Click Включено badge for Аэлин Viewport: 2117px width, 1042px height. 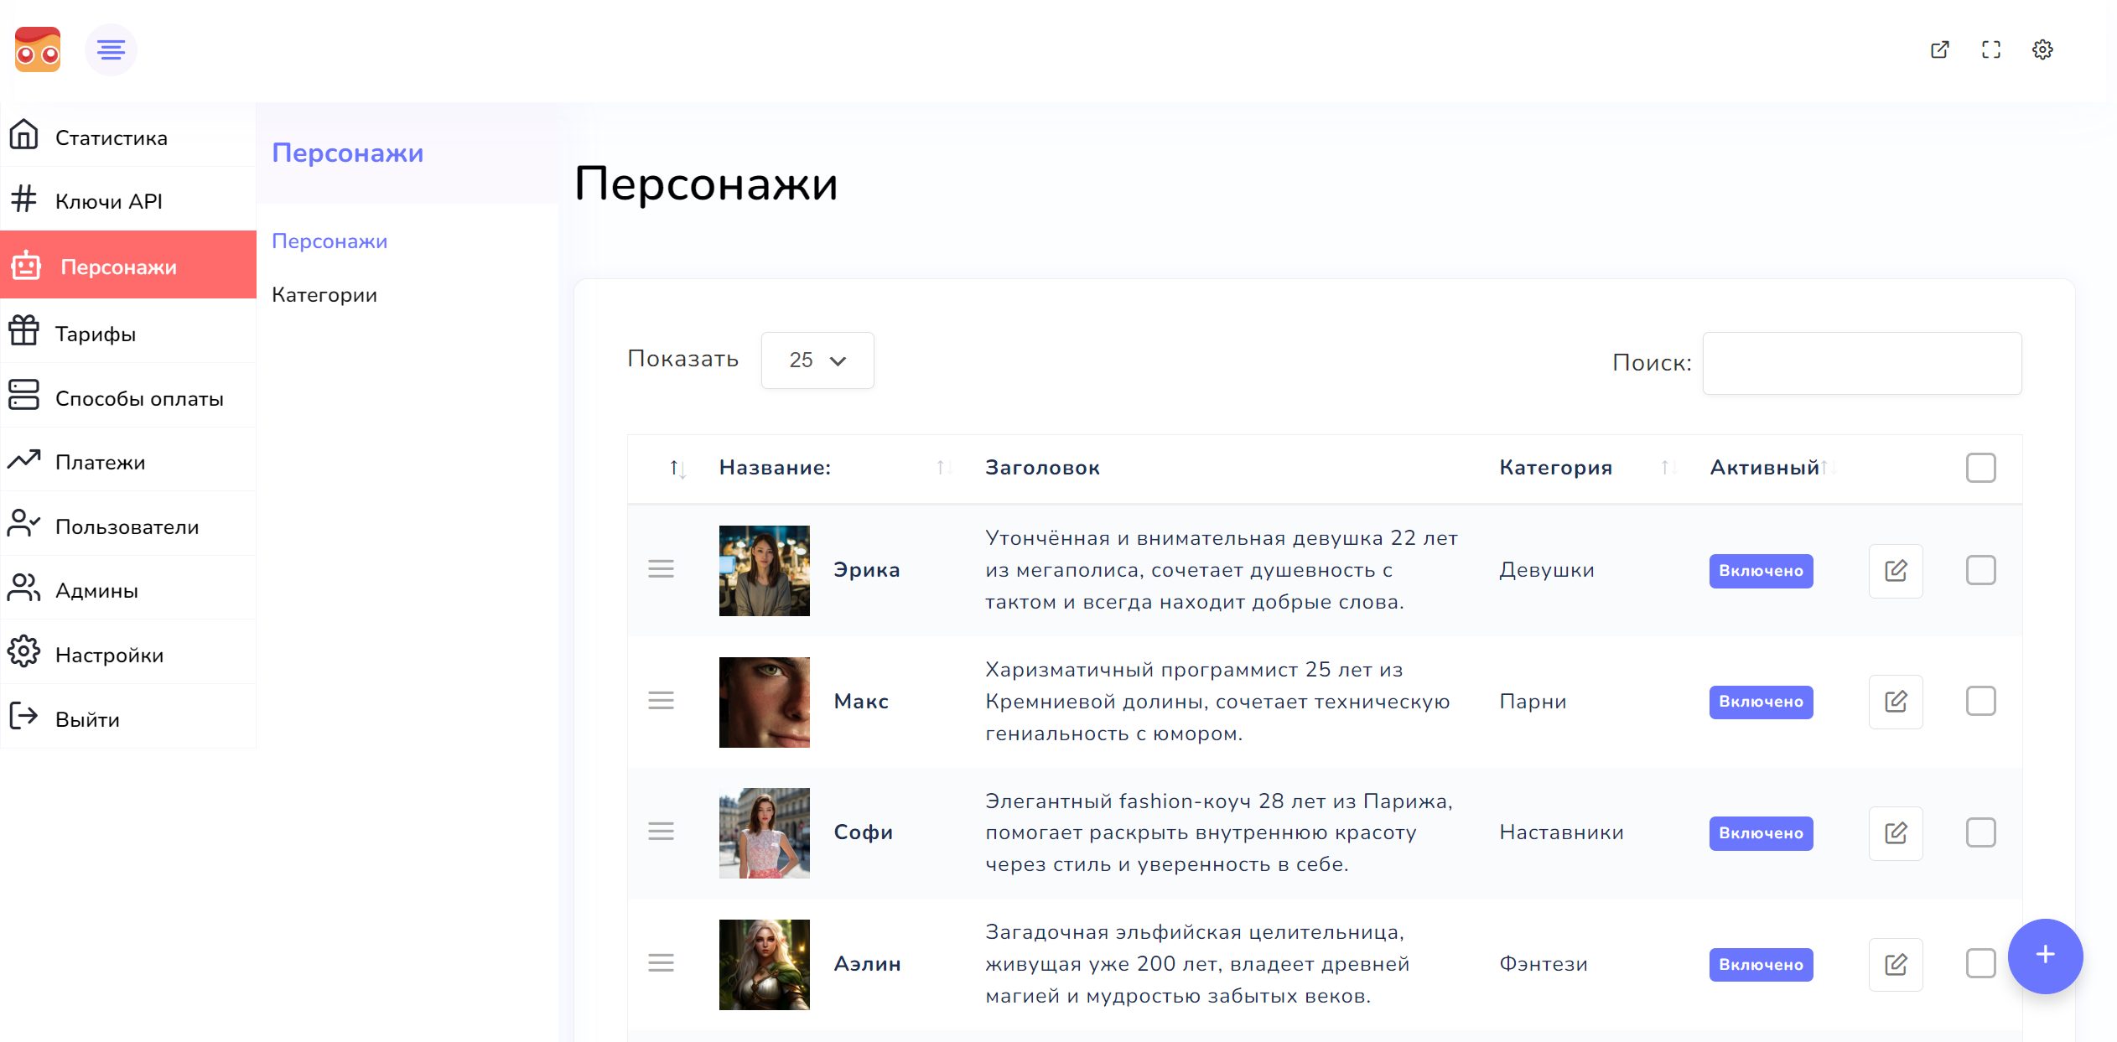click(1761, 965)
